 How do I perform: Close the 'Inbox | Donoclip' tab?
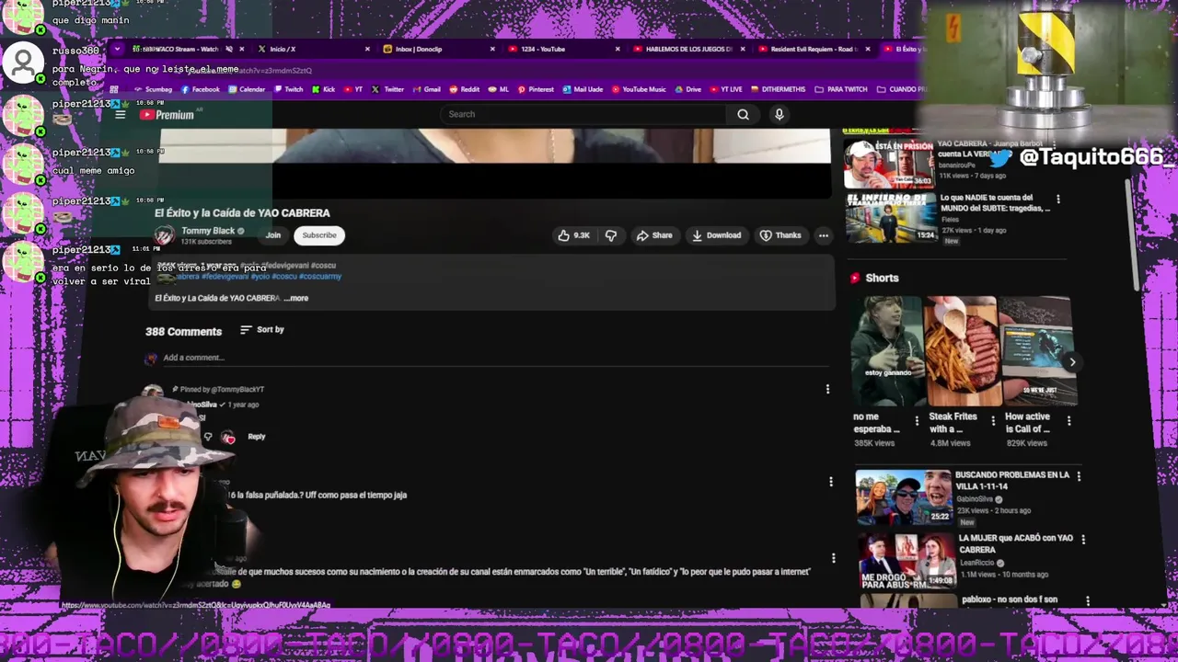pyautogui.click(x=492, y=49)
